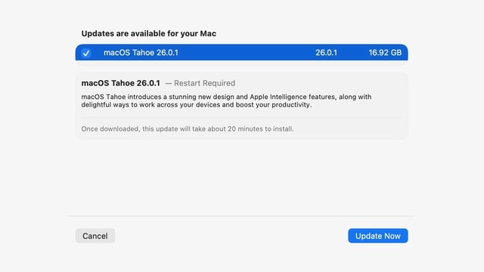Start the update with Update Now
The image size is (484, 272).
pos(378,236)
